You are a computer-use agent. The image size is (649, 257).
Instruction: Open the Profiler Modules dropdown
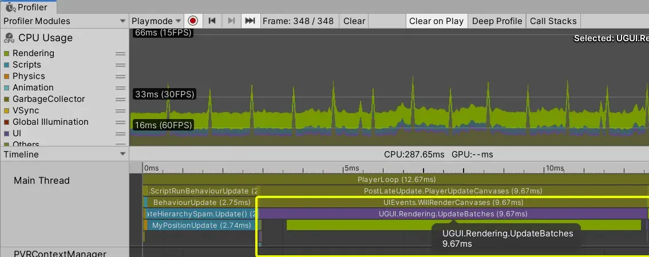point(64,21)
